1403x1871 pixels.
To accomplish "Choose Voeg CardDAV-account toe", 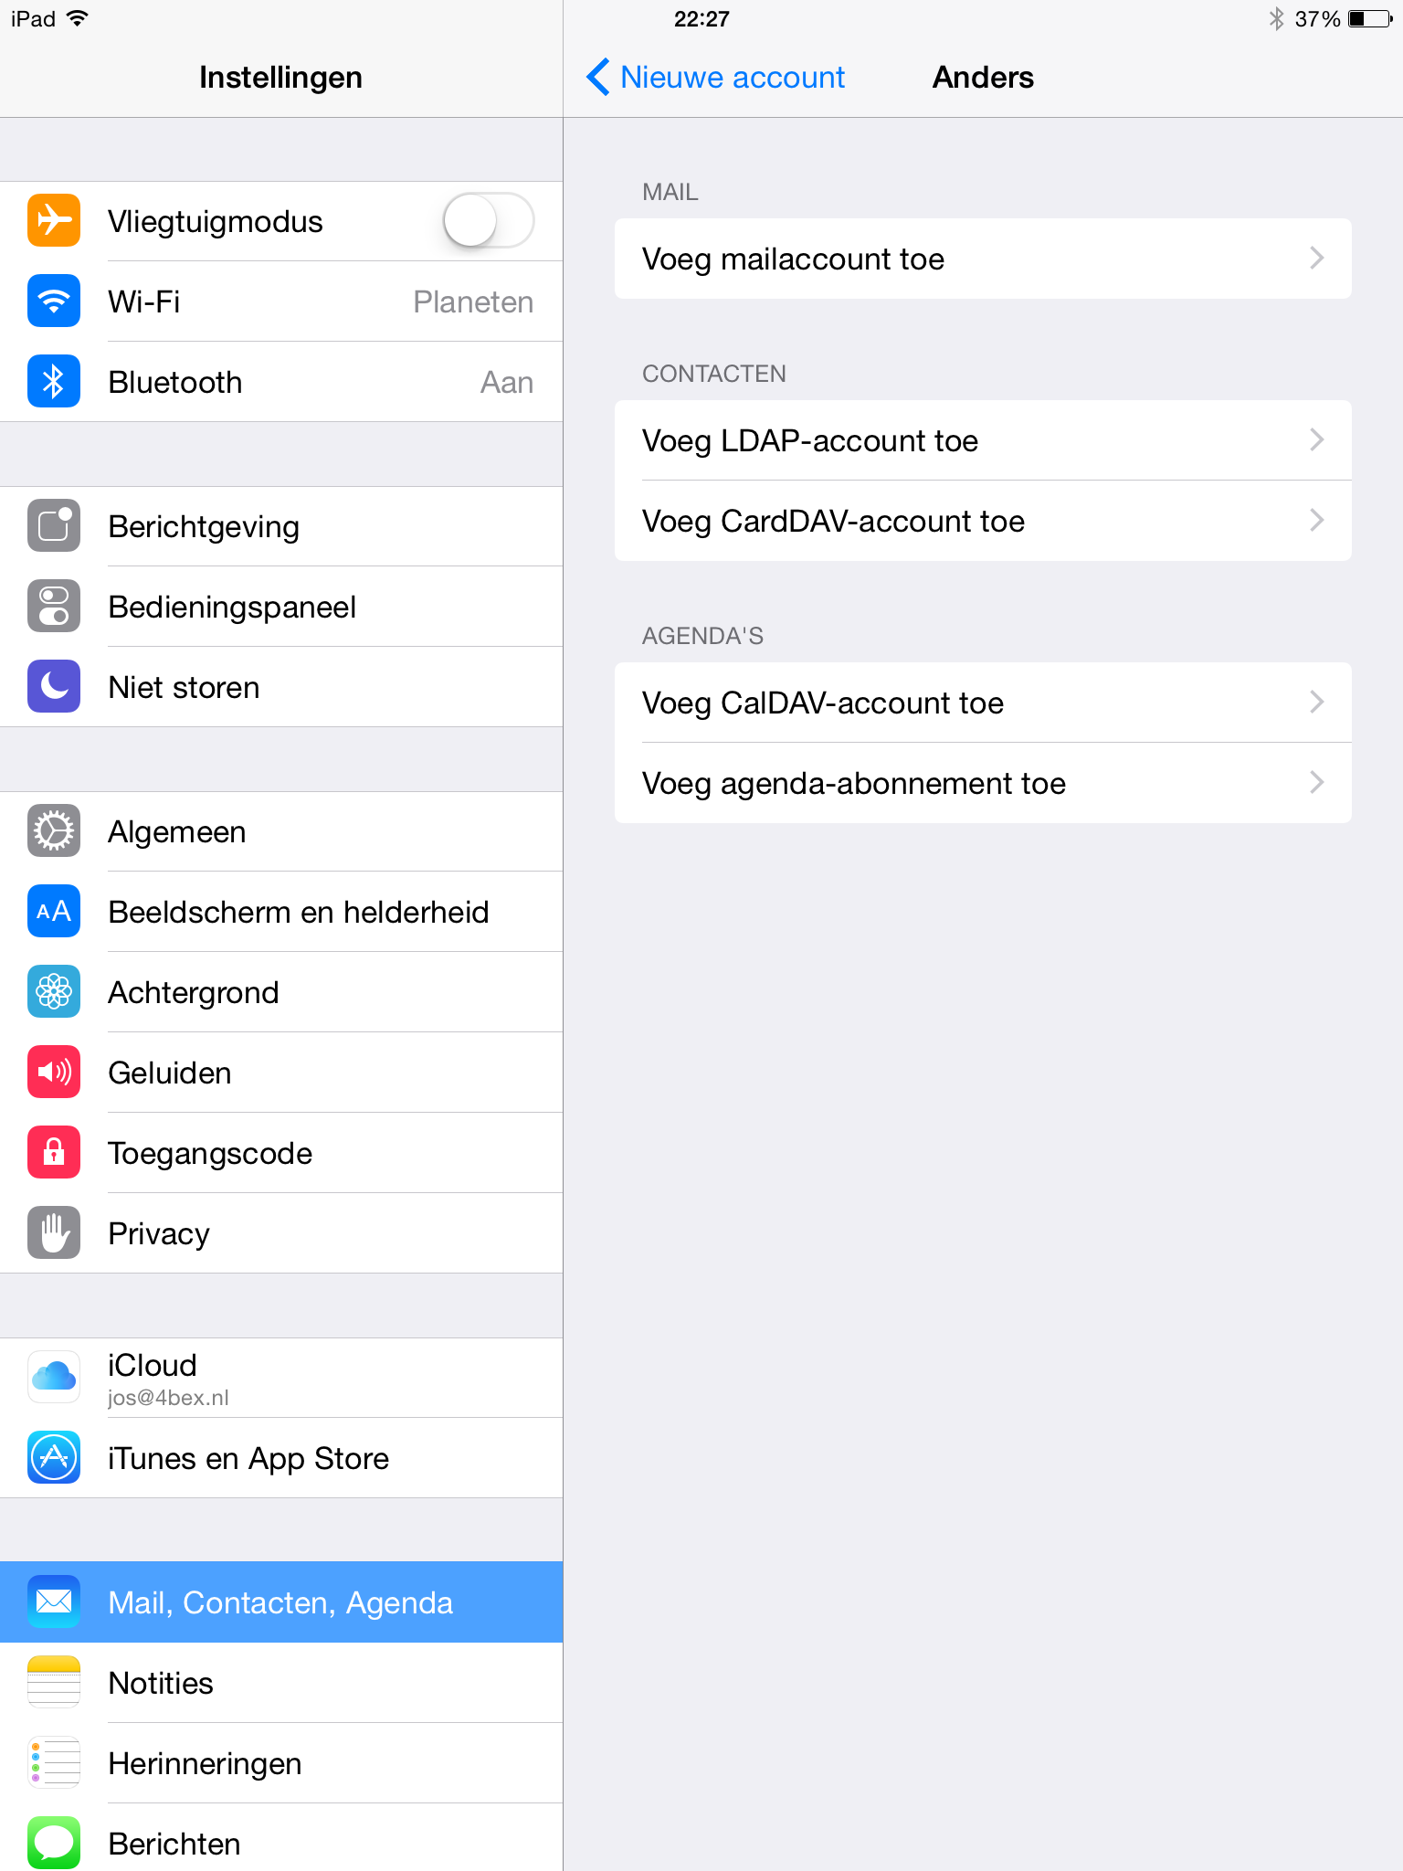I will [x=983, y=521].
